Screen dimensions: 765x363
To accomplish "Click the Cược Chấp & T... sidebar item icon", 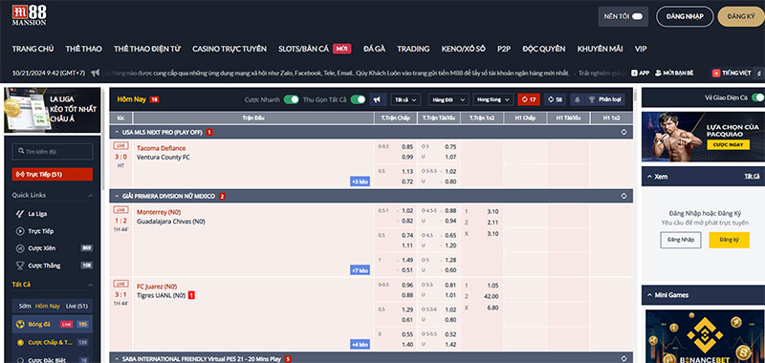I will coord(20,343).
